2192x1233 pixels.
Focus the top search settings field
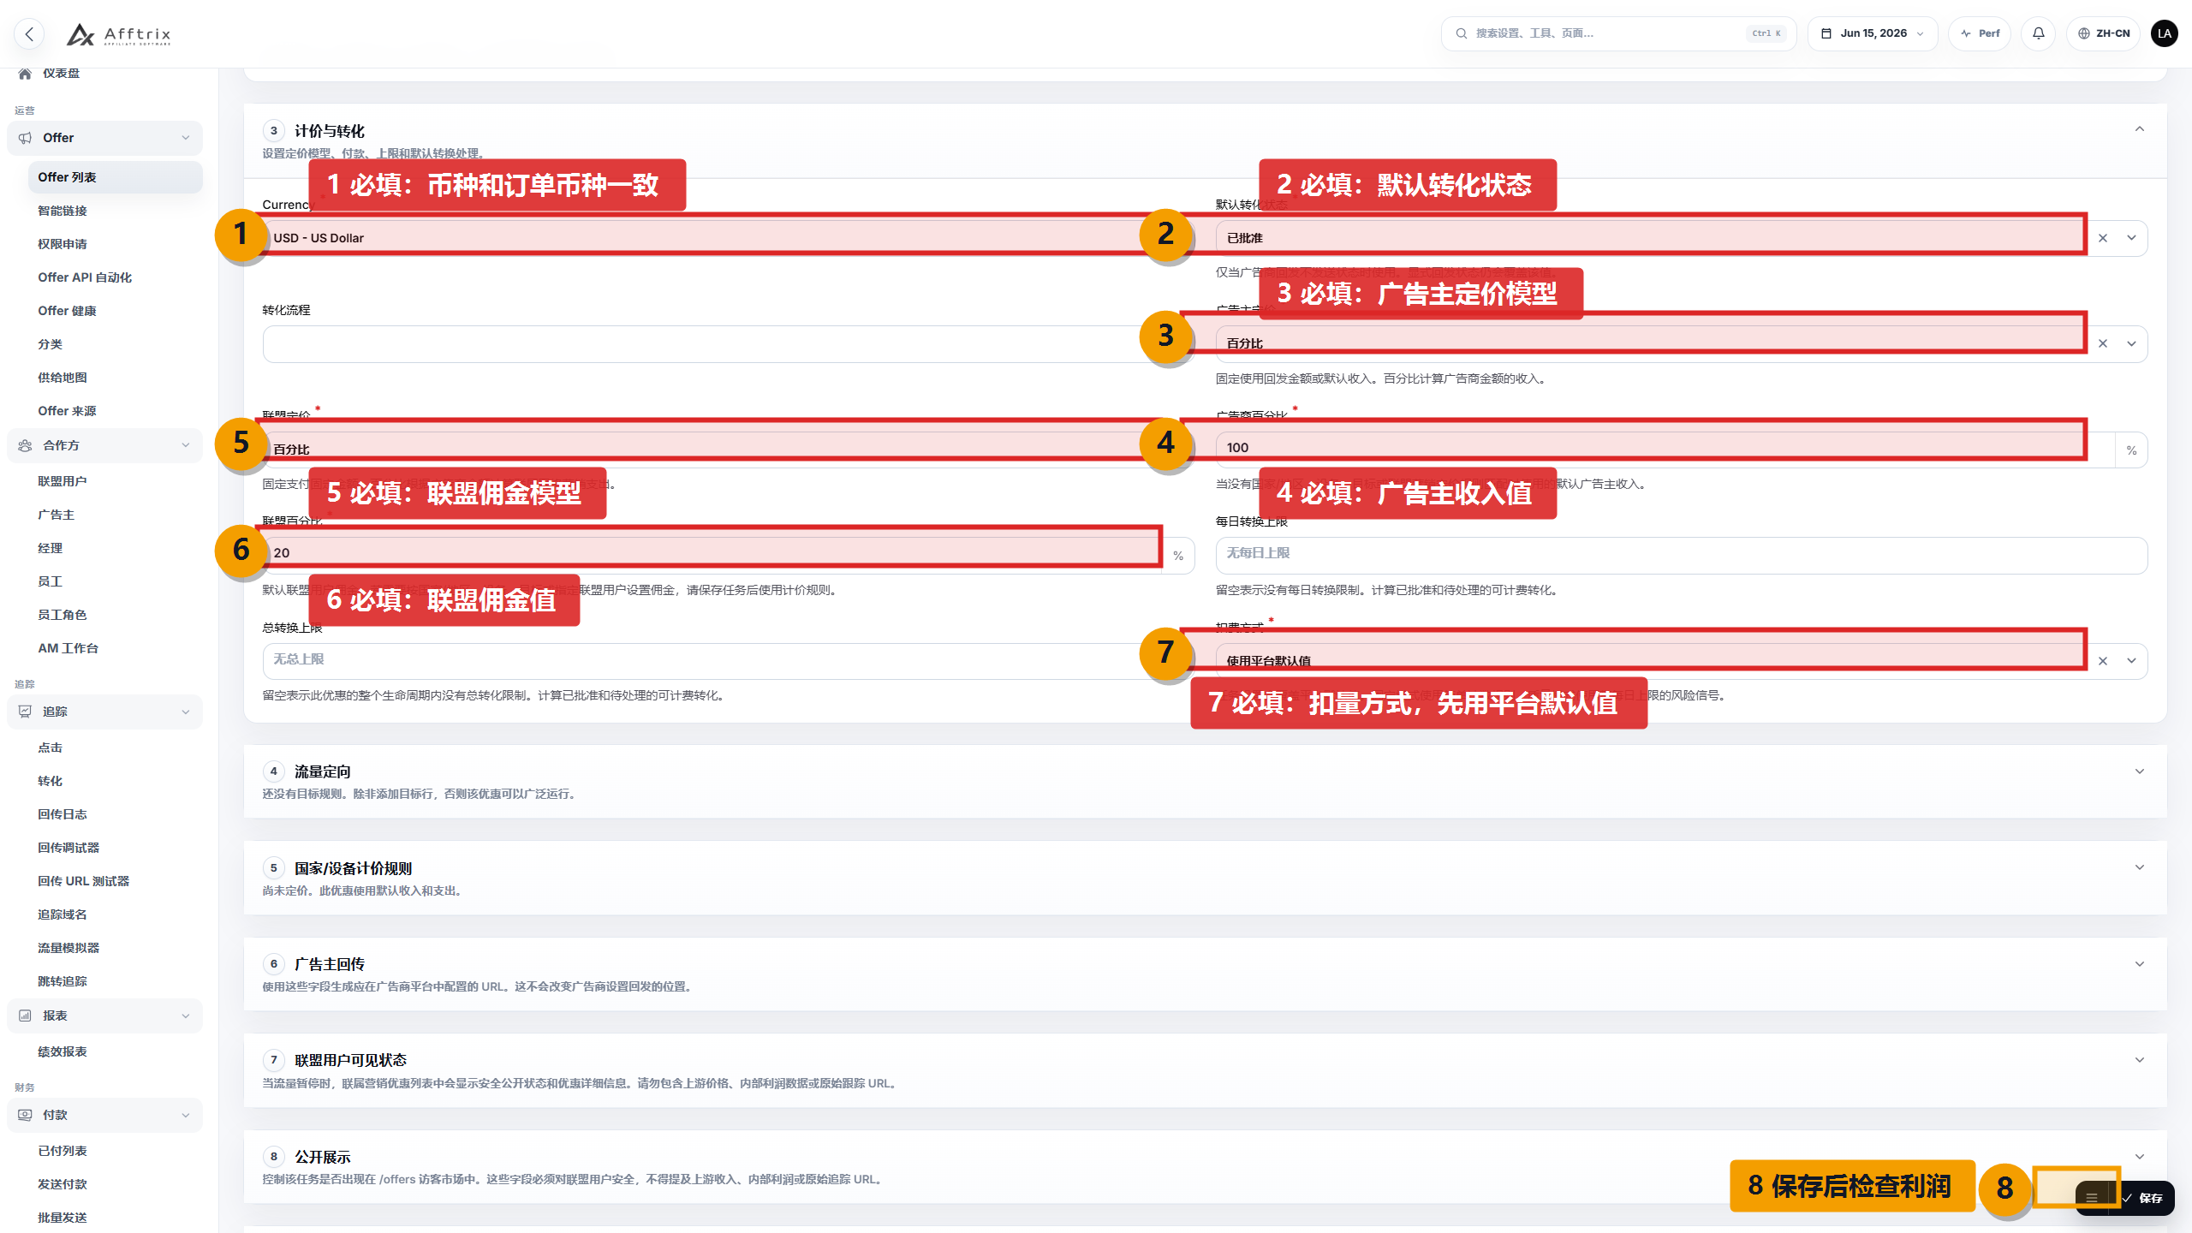(x=1618, y=33)
